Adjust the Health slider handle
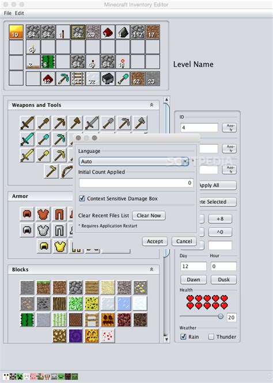The height and width of the screenshot is (383, 273). tap(221, 316)
